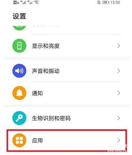Tap the partially visible green icon at top
The height and width of the screenshot is (155, 132).
(x=19, y=28)
